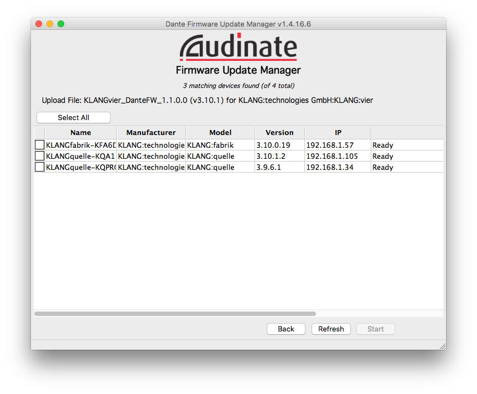Sort the table by Name column header
This screenshot has width=477, height=394.
(x=81, y=133)
